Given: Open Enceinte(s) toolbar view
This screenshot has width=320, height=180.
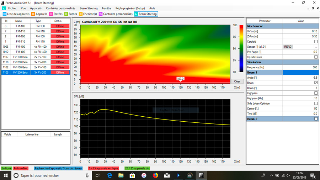Looking at the screenshot, I should 88,14.
